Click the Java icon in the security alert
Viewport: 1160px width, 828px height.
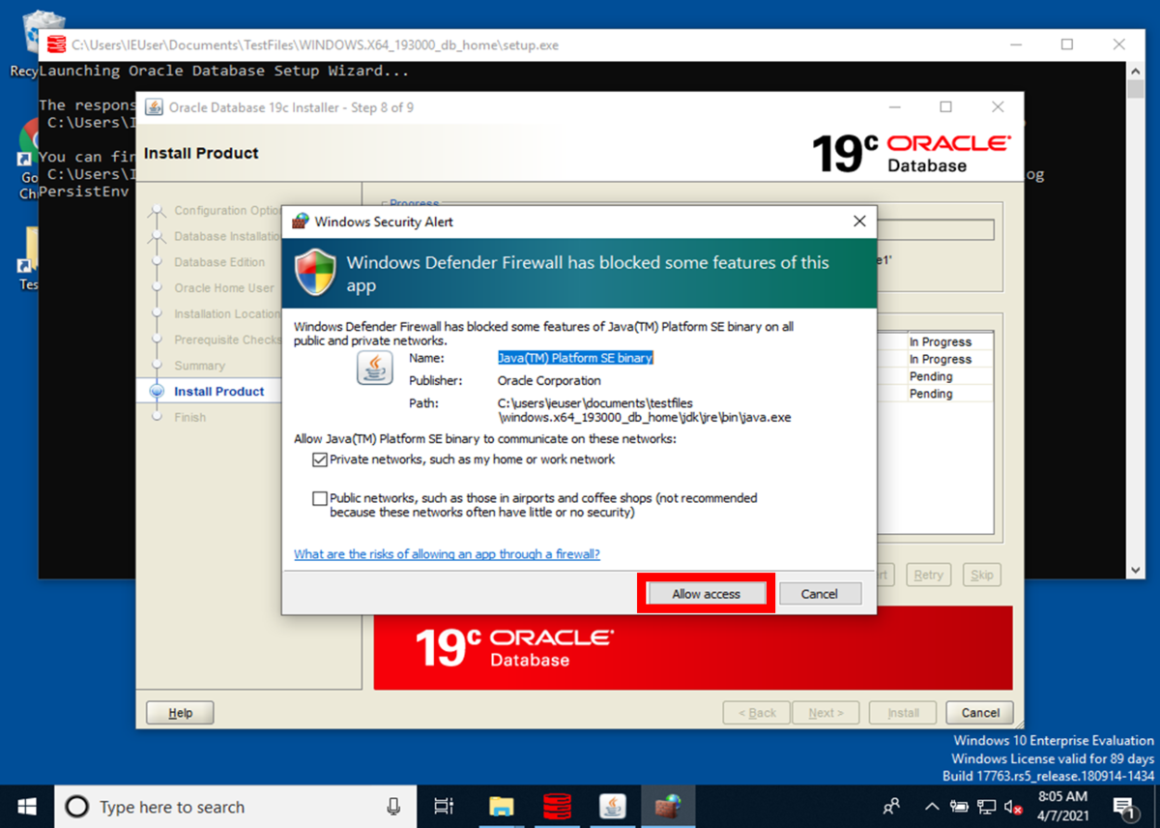click(374, 369)
